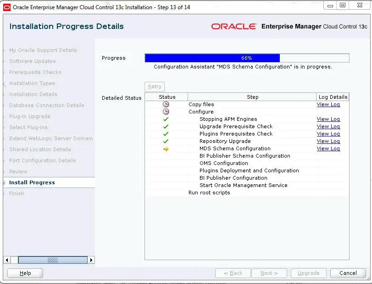Click green checkmark for Repository Upgrade

tap(166, 141)
